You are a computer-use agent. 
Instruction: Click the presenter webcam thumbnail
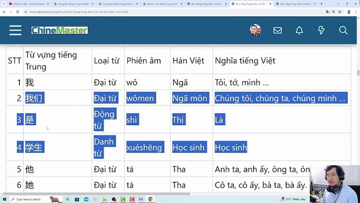coord(335,184)
